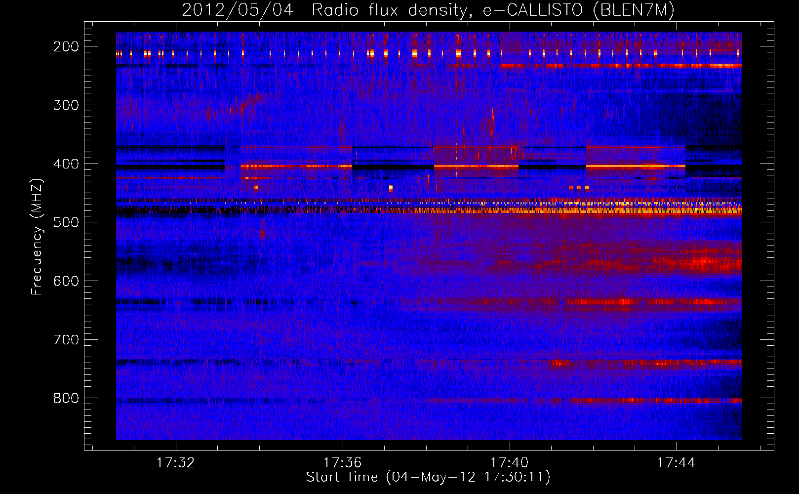Click the 'Frequency (MHZ)' axis label
799x494 pixels.
click(x=37, y=237)
